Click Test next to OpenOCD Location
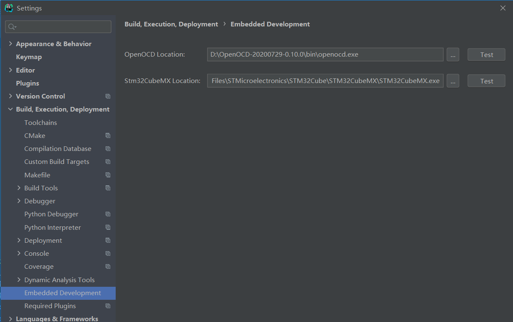Screen dimensions: 513x322 coord(486,55)
